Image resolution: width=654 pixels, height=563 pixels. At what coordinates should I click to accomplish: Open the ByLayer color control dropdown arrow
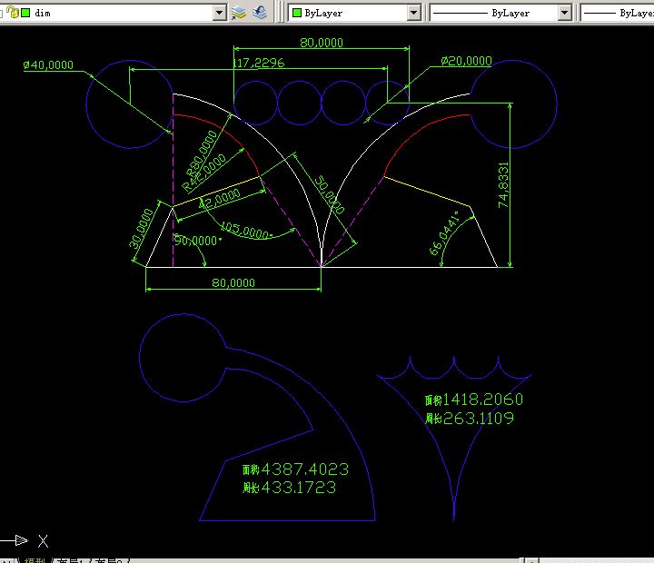point(413,13)
